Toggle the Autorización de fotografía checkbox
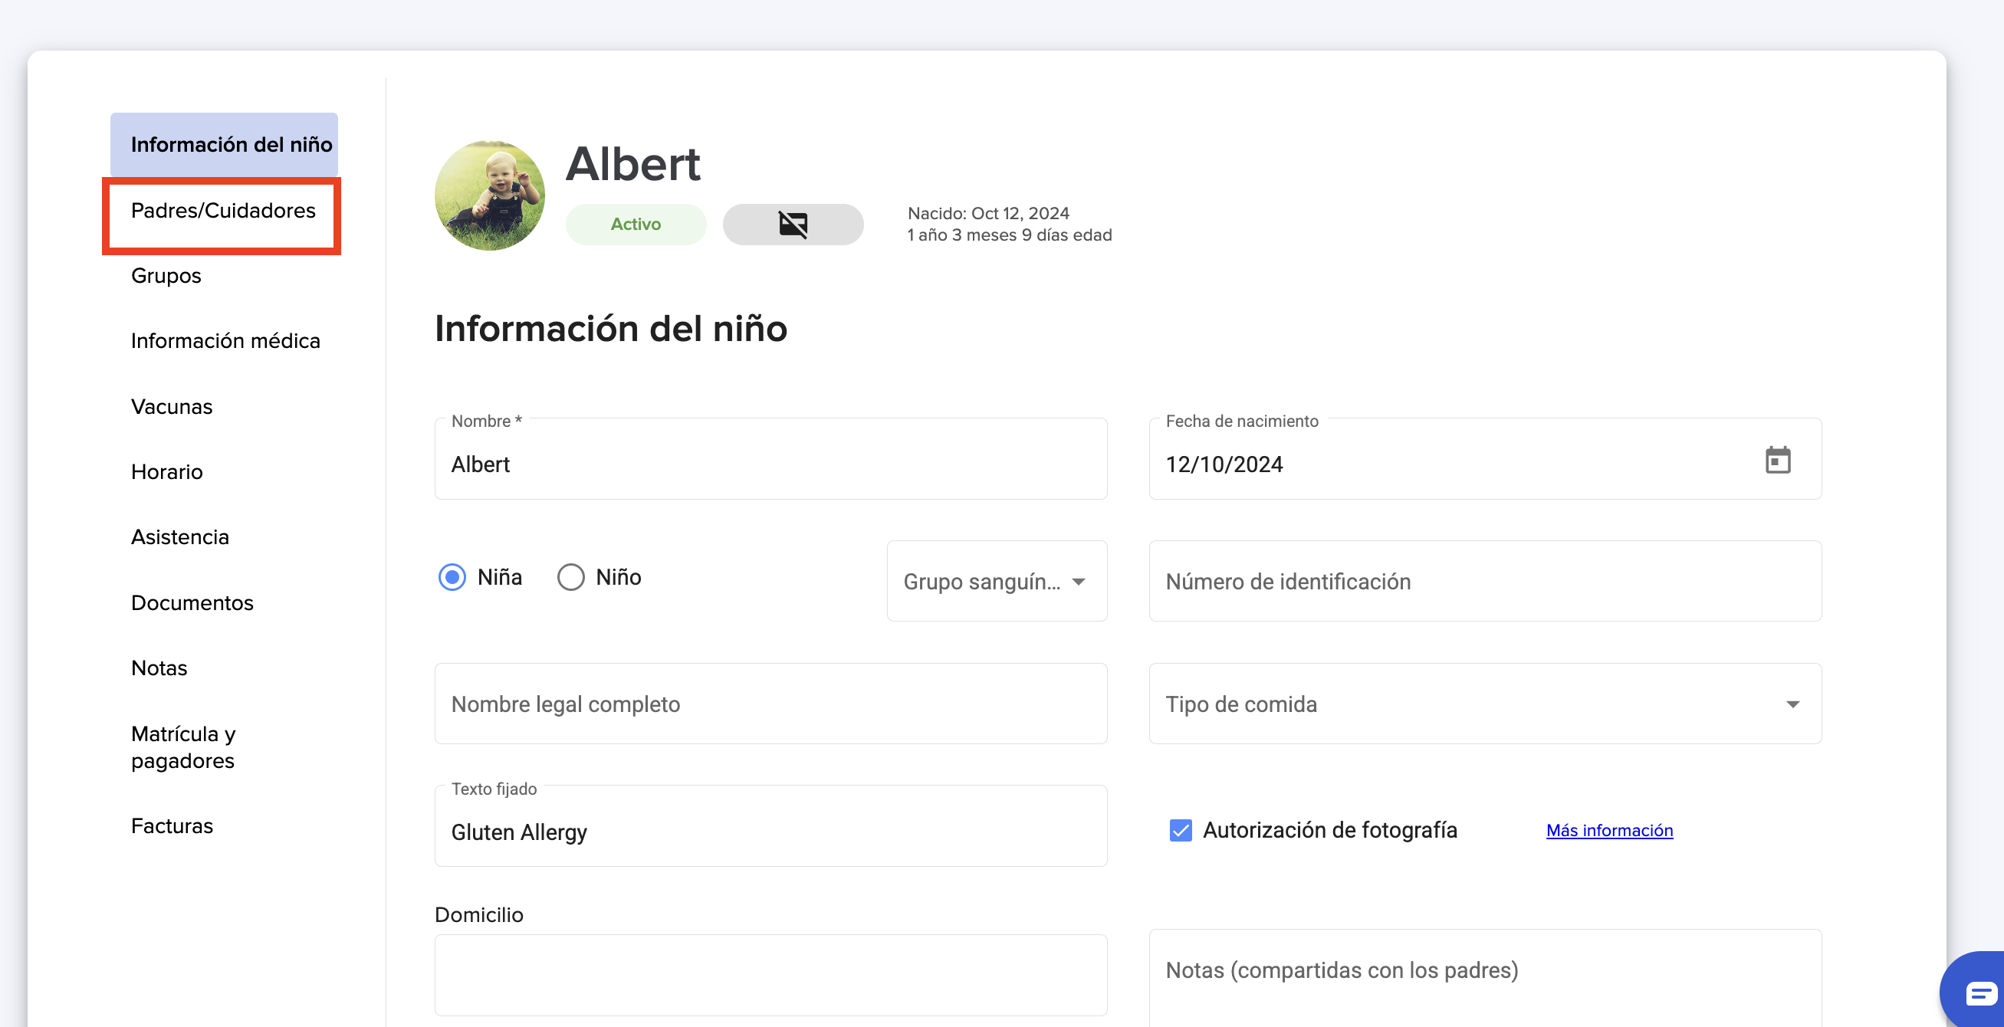Screen dimensions: 2004x1027 pyautogui.click(x=1180, y=830)
